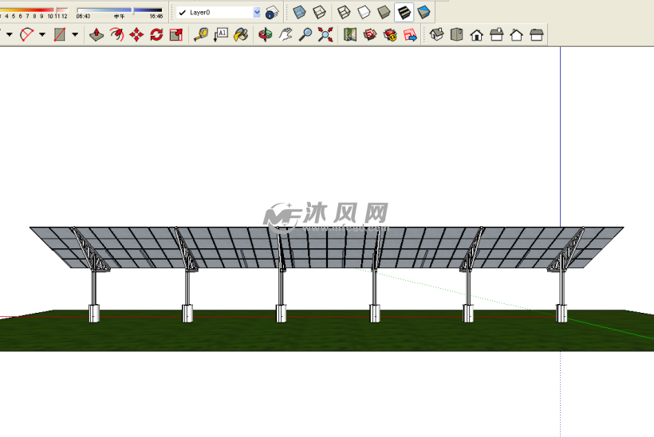Switch to Left view
Screen dimensions: 654x437
pos(537,34)
